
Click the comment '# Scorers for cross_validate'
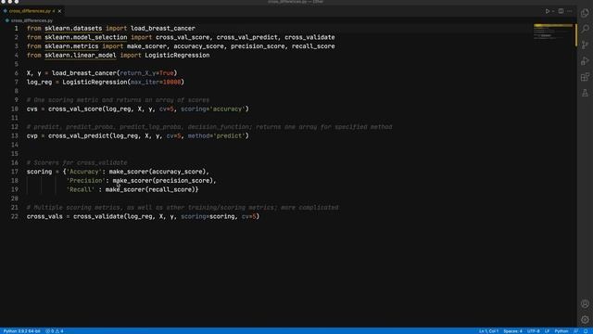coord(77,163)
